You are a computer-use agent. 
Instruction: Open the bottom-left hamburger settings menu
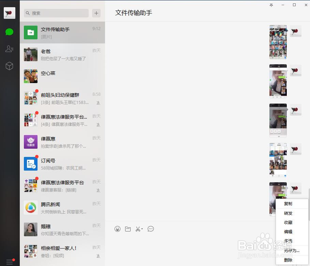point(9,262)
